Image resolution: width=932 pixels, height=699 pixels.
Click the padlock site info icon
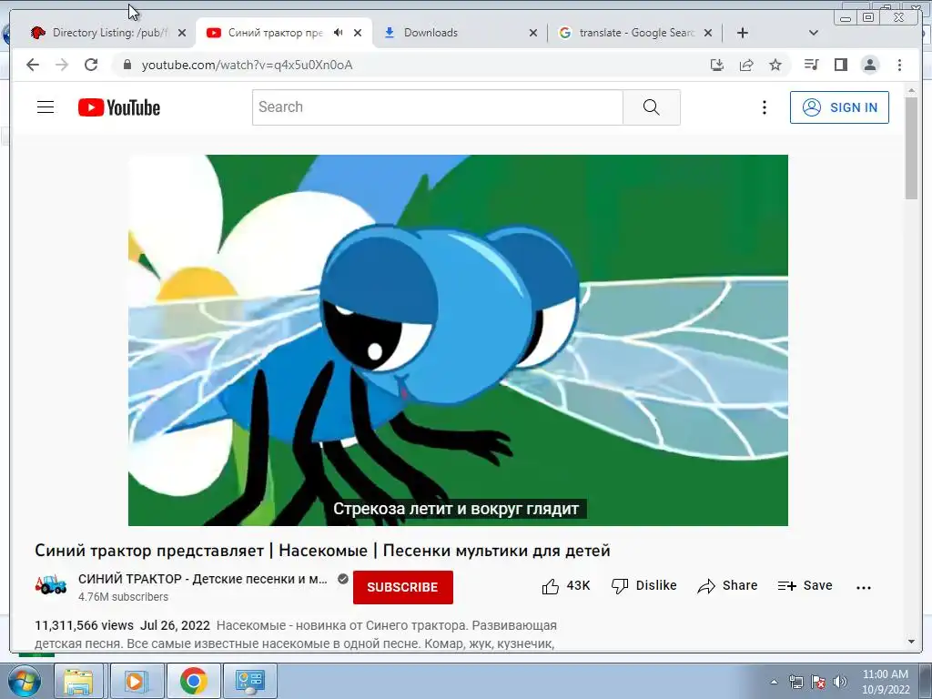tap(127, 65)
